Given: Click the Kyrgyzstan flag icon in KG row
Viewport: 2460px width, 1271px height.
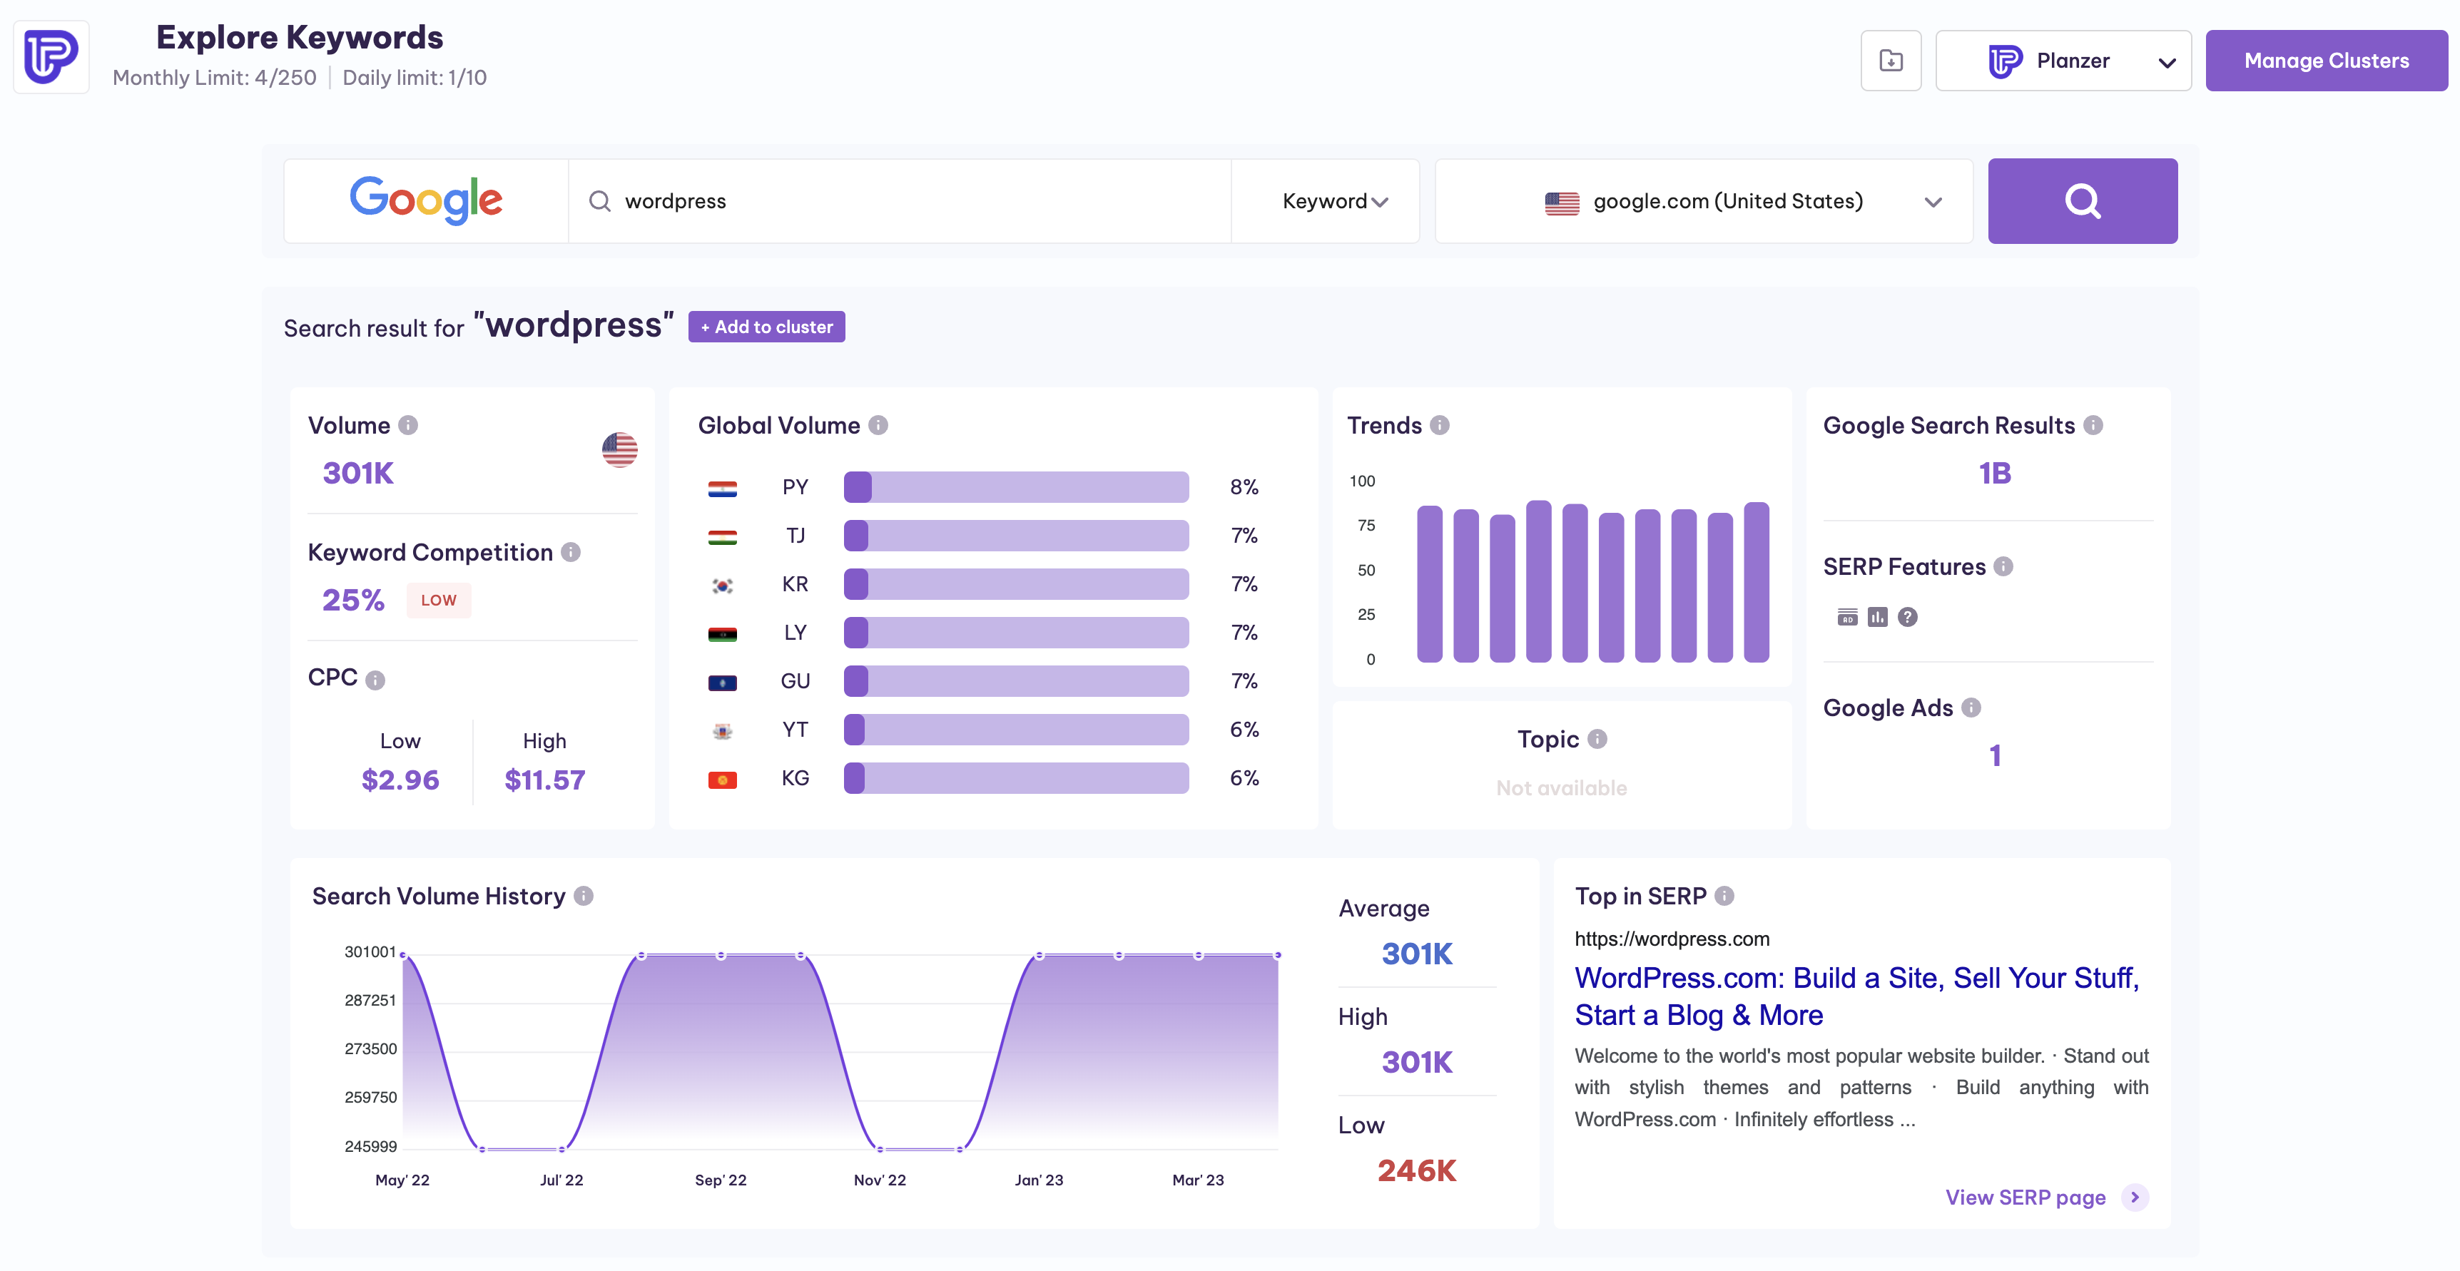Looking at the screenshot, I should coord(722,780).
